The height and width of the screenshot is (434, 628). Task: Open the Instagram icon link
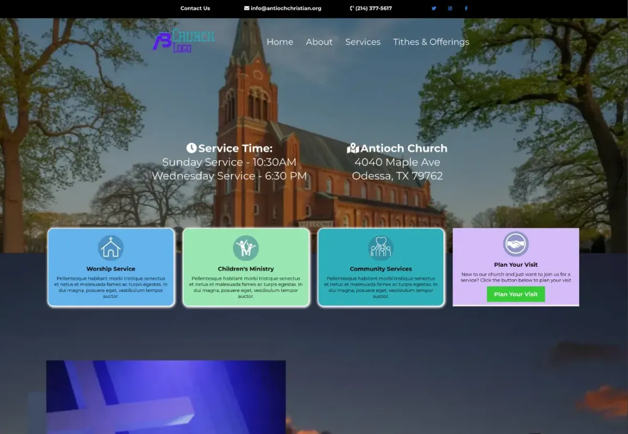click(x=450, y=8)
